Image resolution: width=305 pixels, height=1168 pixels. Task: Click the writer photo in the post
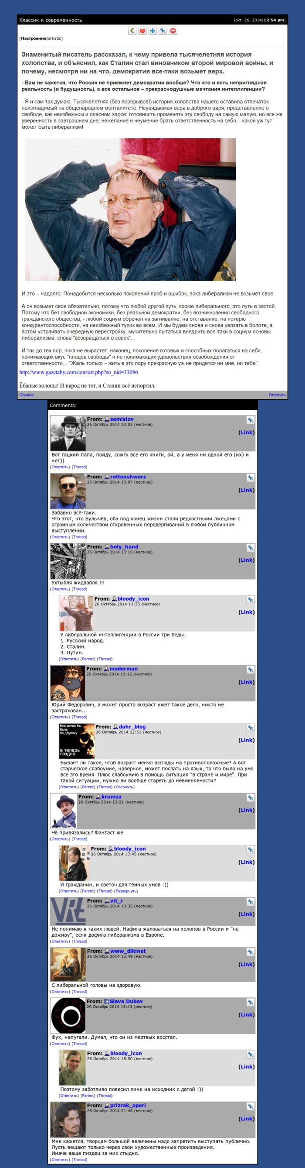point(130,209)
